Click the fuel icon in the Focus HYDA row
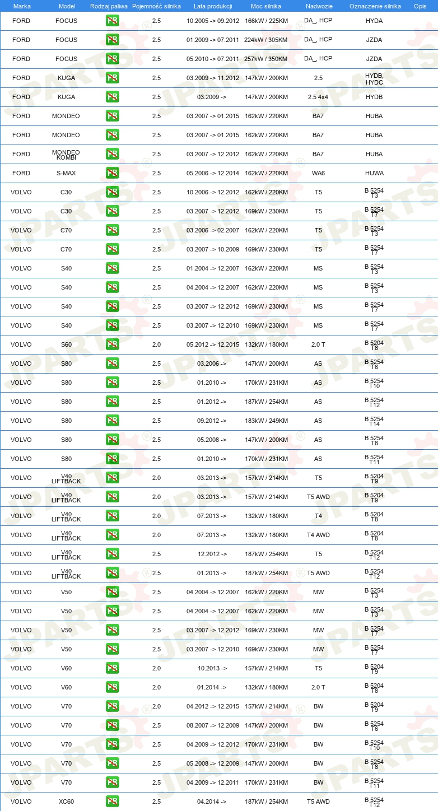Viewport: 438px width, 811px height. (x=112, y=21)
